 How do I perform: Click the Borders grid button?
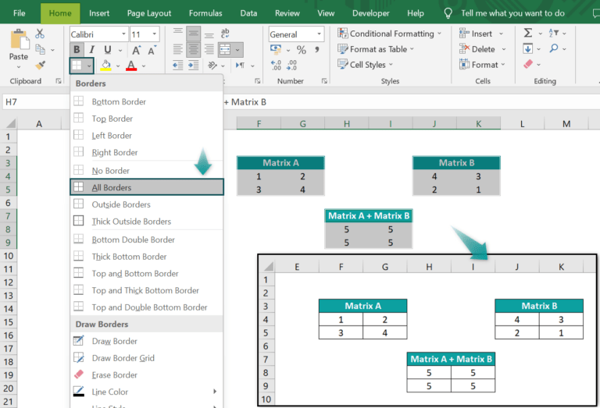77,66
